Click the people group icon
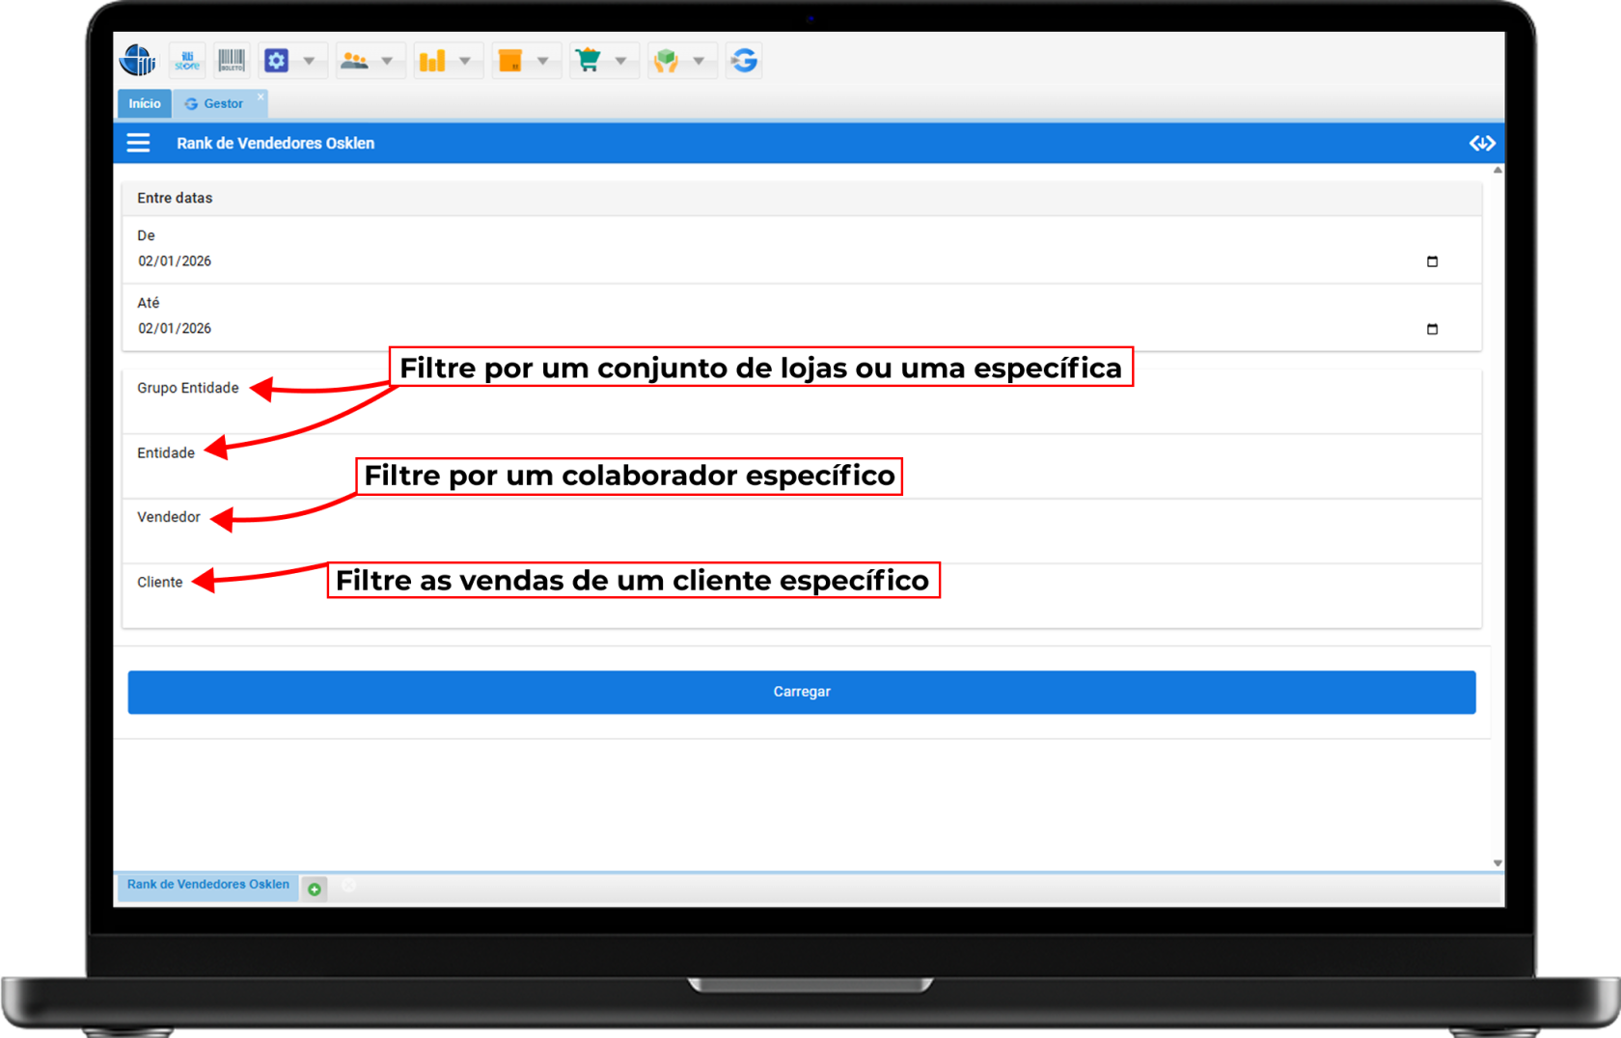Screen dimensions: 1621x1038 click(355, 61)
